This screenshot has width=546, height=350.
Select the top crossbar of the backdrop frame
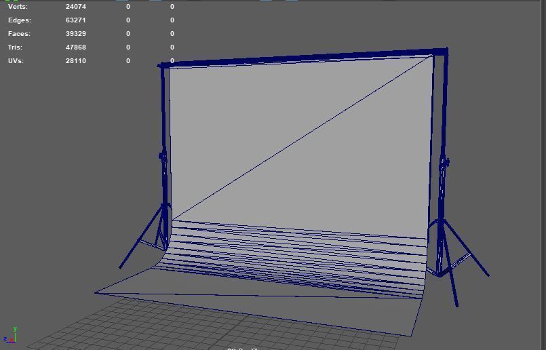click(x=303, y=58)
